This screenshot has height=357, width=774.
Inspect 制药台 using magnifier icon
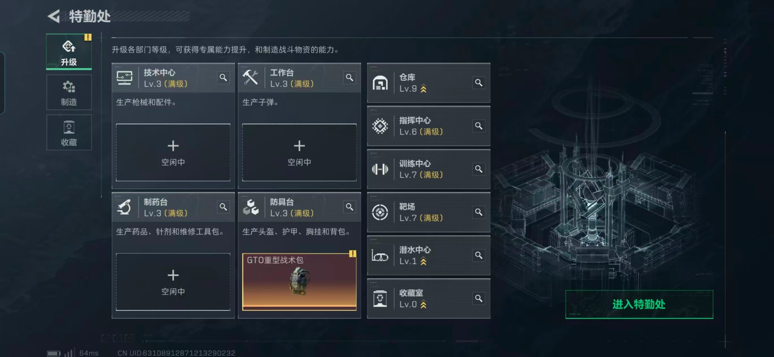tap(223, 207)
